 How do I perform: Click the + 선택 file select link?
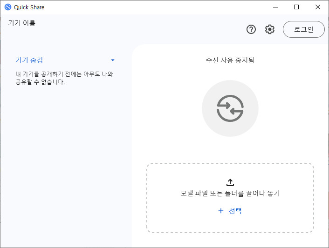[x=230, y=211]
